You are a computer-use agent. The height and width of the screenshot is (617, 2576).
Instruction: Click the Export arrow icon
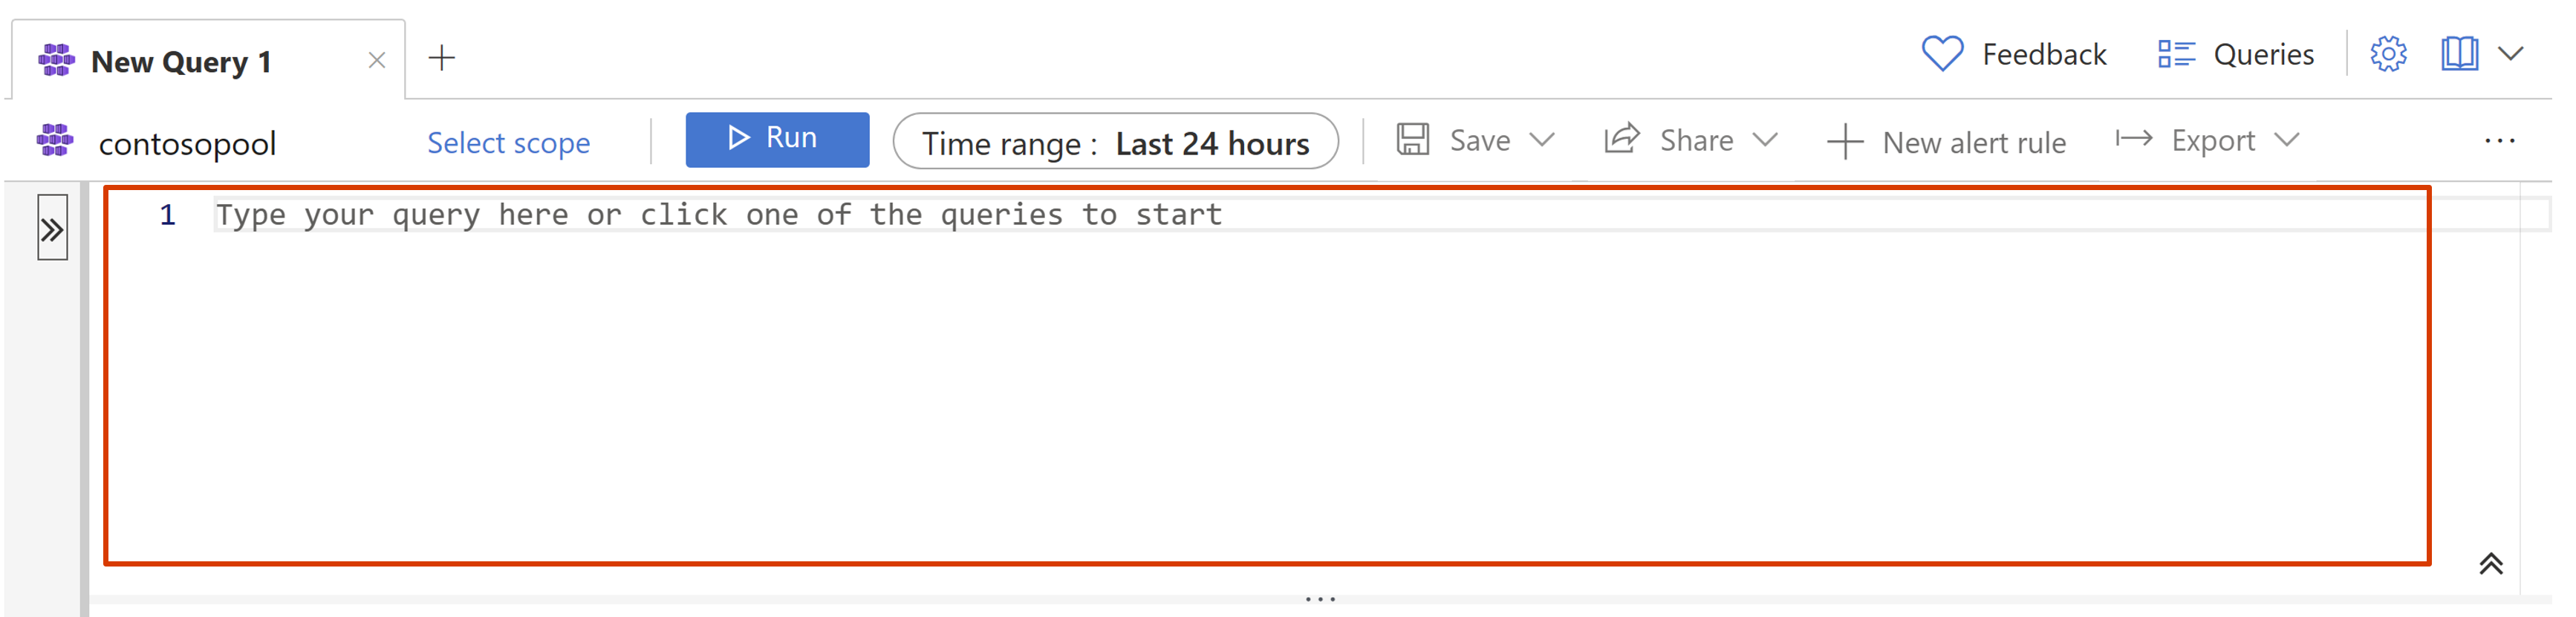2134,139
